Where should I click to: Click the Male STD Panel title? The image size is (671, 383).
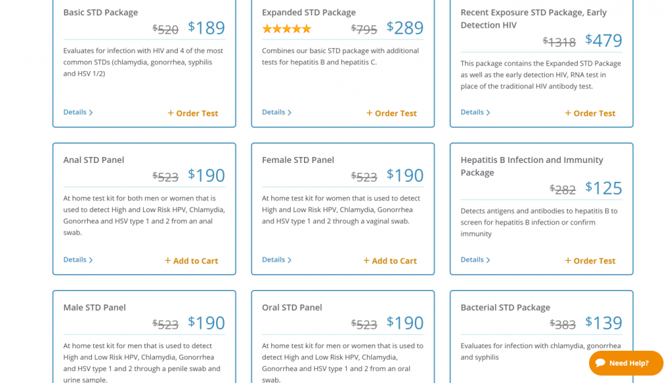point(95,308)
